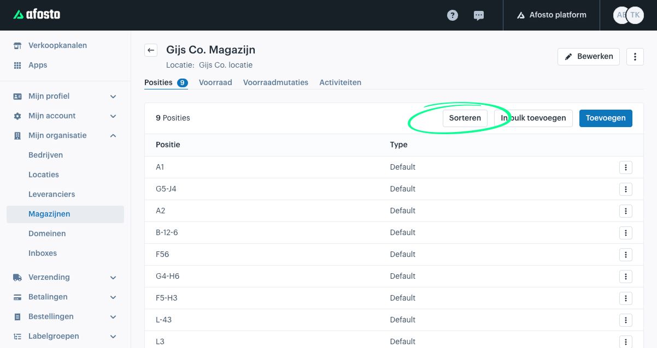Click the Afosto logo in header
Screen dimensions: 657x348
click(37, 15)
